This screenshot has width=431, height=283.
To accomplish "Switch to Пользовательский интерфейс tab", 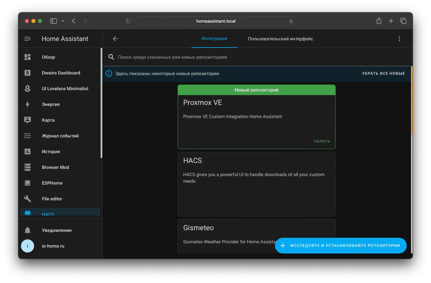I will point(281,39).
